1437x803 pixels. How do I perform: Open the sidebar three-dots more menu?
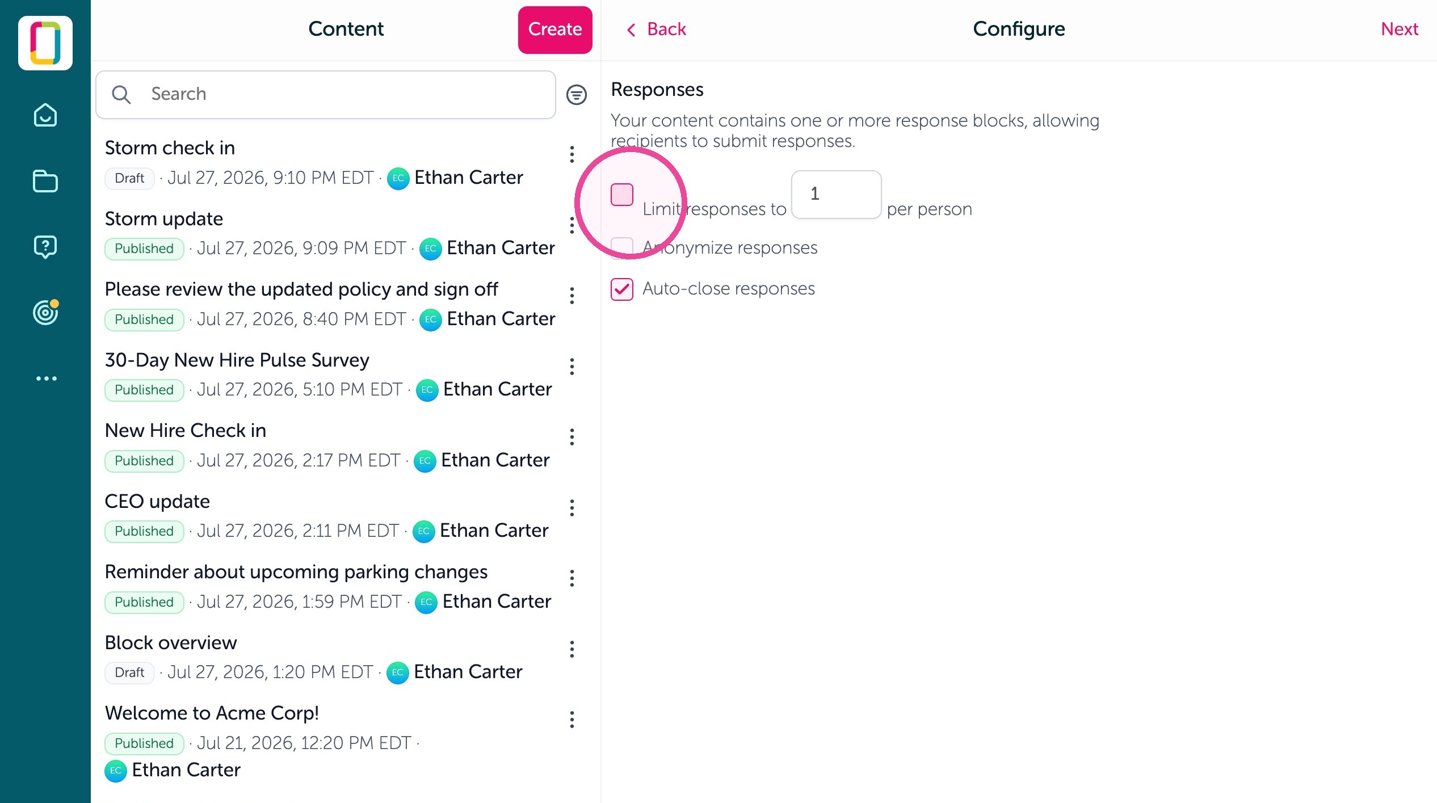[x=47, y=379]
